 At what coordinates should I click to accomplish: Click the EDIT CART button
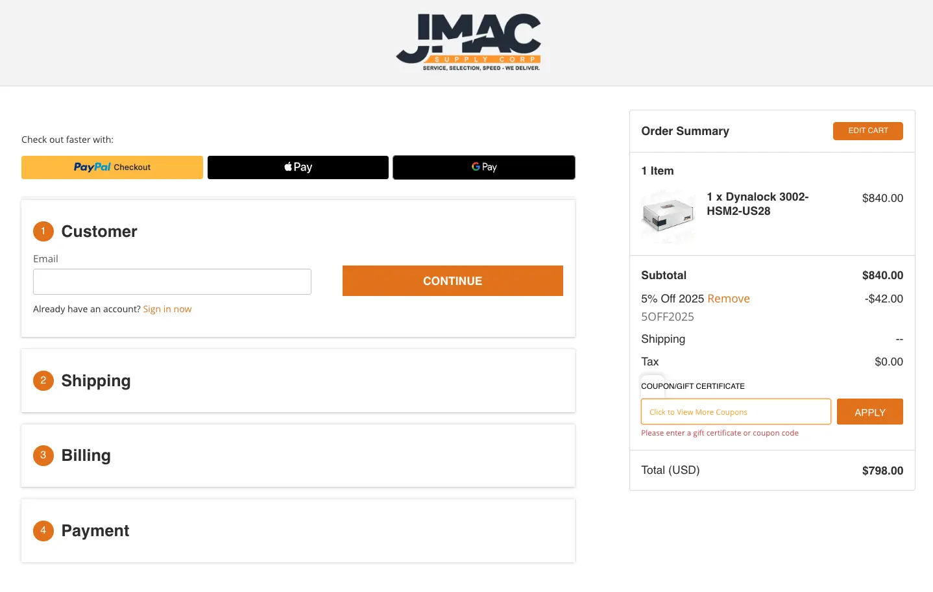pyautogui.click(x=867, y=131)
